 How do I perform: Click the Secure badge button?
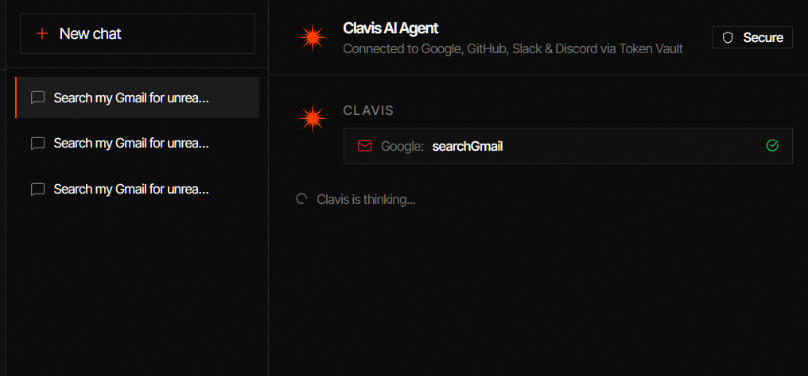click(x=752, y=37)
